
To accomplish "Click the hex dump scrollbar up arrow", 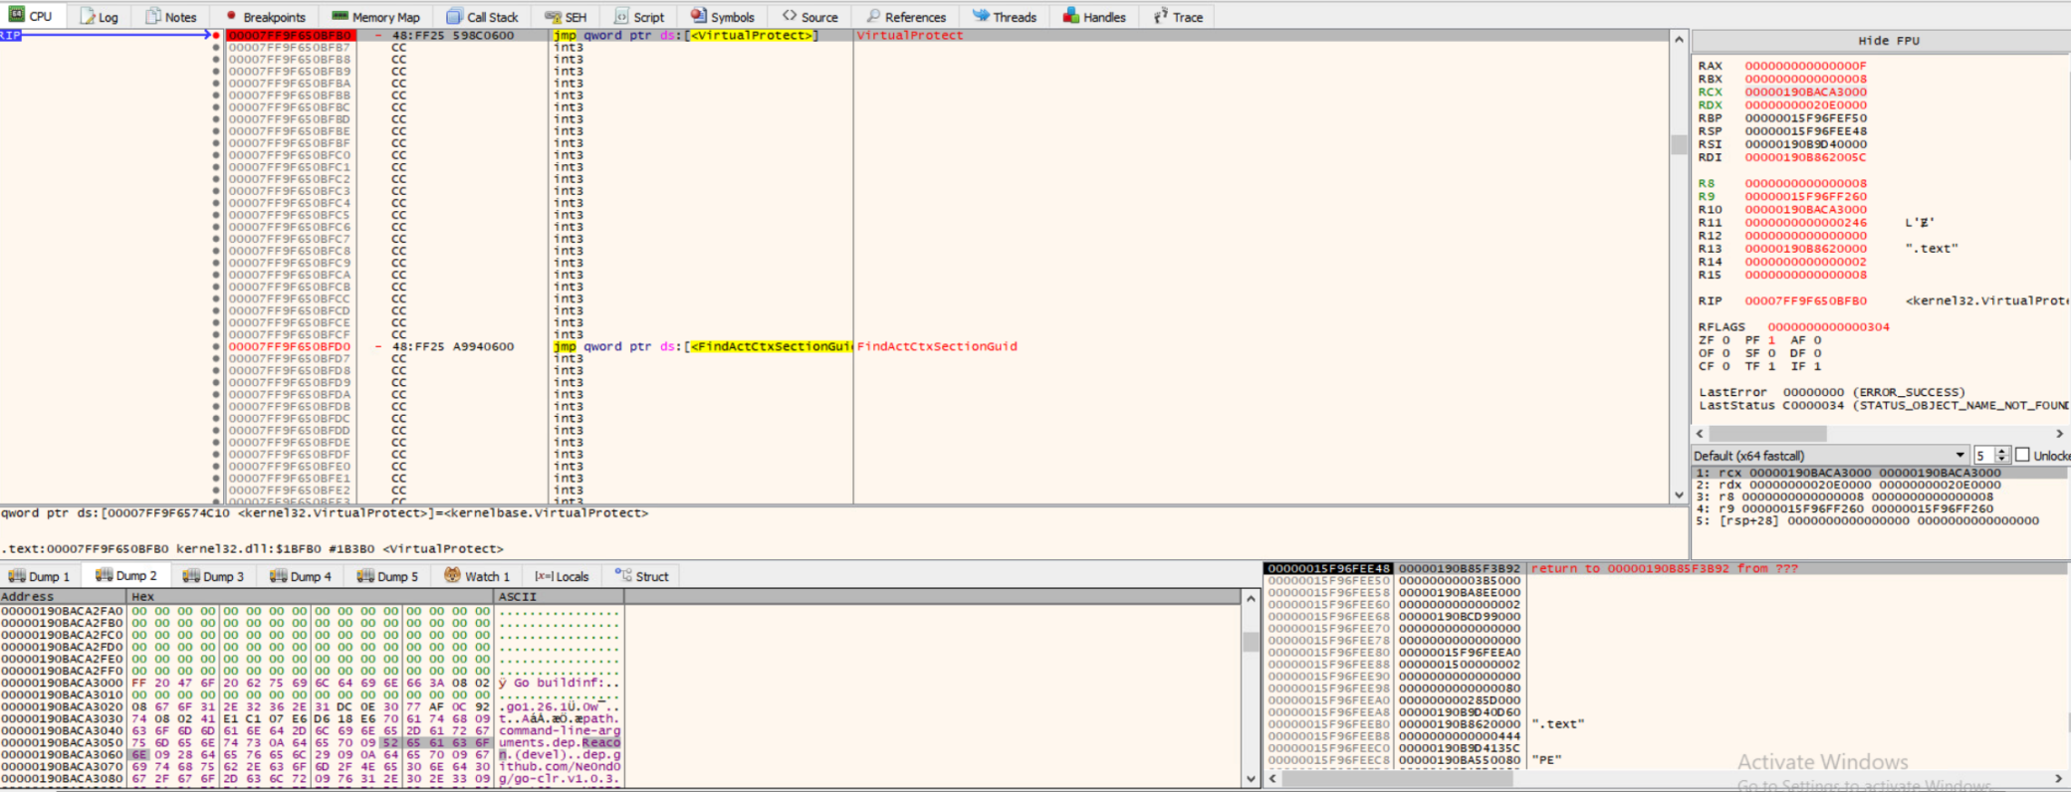I will coord(1251,598).
